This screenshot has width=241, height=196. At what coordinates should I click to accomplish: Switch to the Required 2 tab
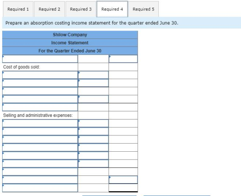click(x=49, y=9)
